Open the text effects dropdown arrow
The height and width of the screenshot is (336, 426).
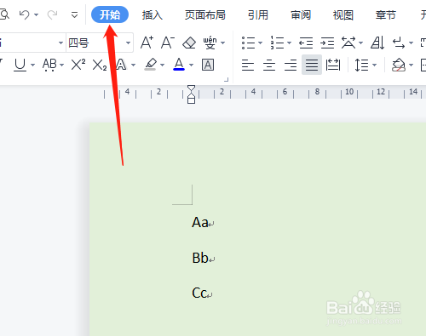coord(133,65)
